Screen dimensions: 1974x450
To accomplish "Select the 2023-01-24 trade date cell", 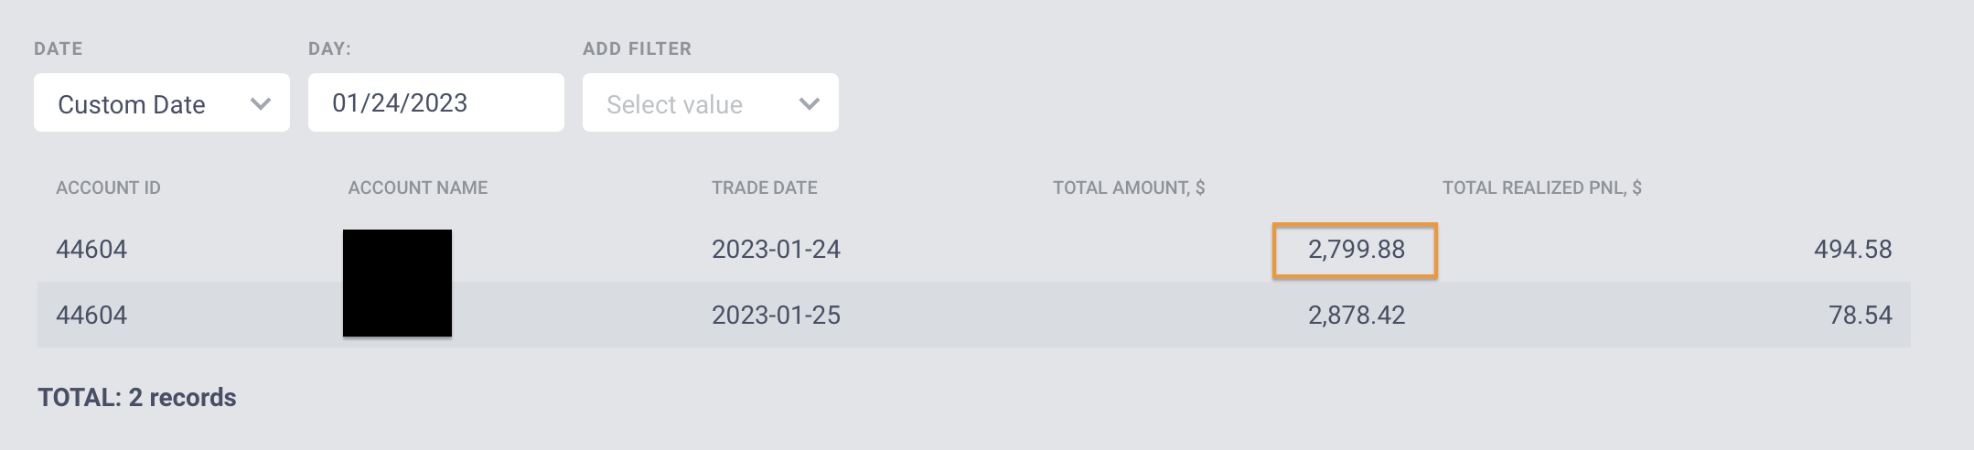I will (x=776, y=250).
